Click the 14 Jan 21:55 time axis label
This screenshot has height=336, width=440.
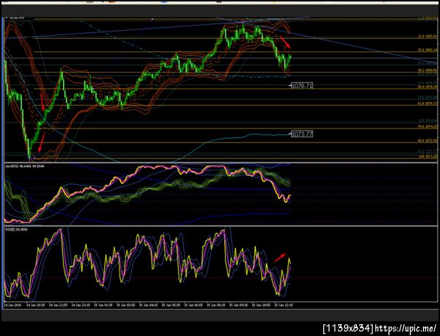59,305
